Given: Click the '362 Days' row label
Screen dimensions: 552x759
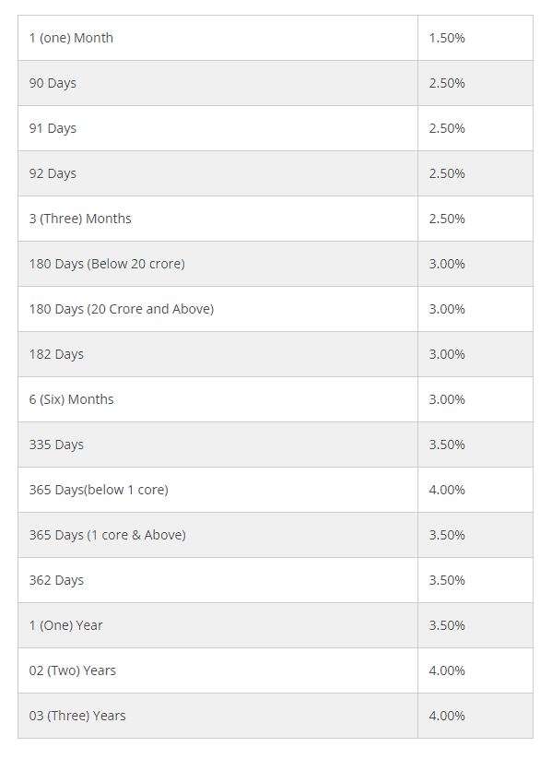Looking at the screenshot, I should pos(56,580).
